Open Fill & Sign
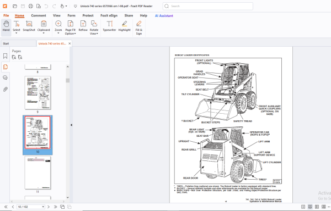 (x=139, y=27)
